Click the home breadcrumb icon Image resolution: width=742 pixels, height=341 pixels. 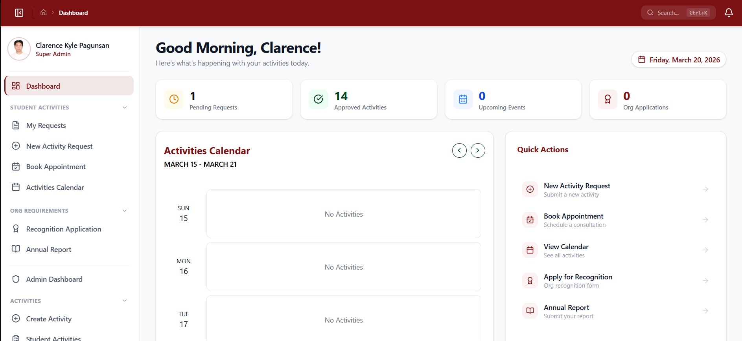(44, 13)
